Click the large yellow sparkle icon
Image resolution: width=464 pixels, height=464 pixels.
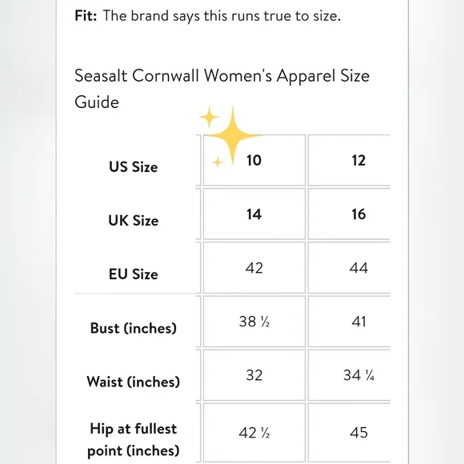tap(233, 135)
